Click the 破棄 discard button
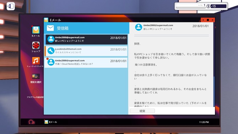238x134 pixels. point(142,111)
